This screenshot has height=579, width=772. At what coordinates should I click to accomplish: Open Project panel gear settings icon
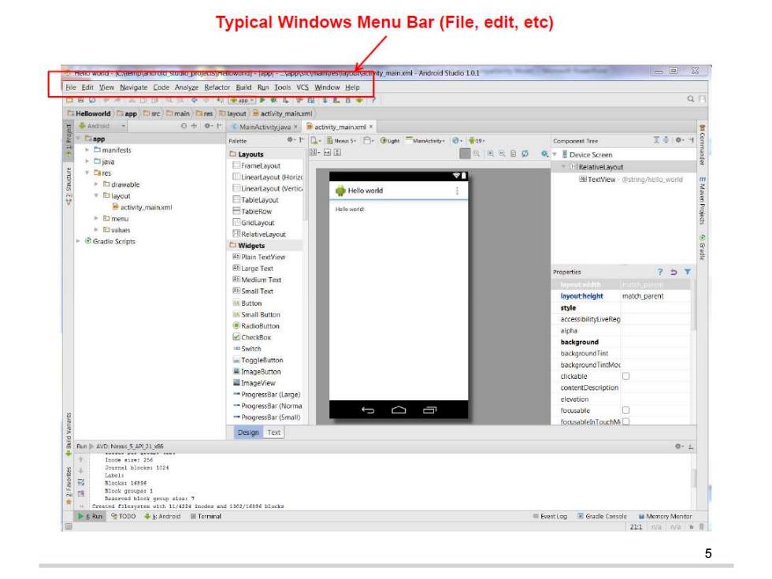(208, 126)
